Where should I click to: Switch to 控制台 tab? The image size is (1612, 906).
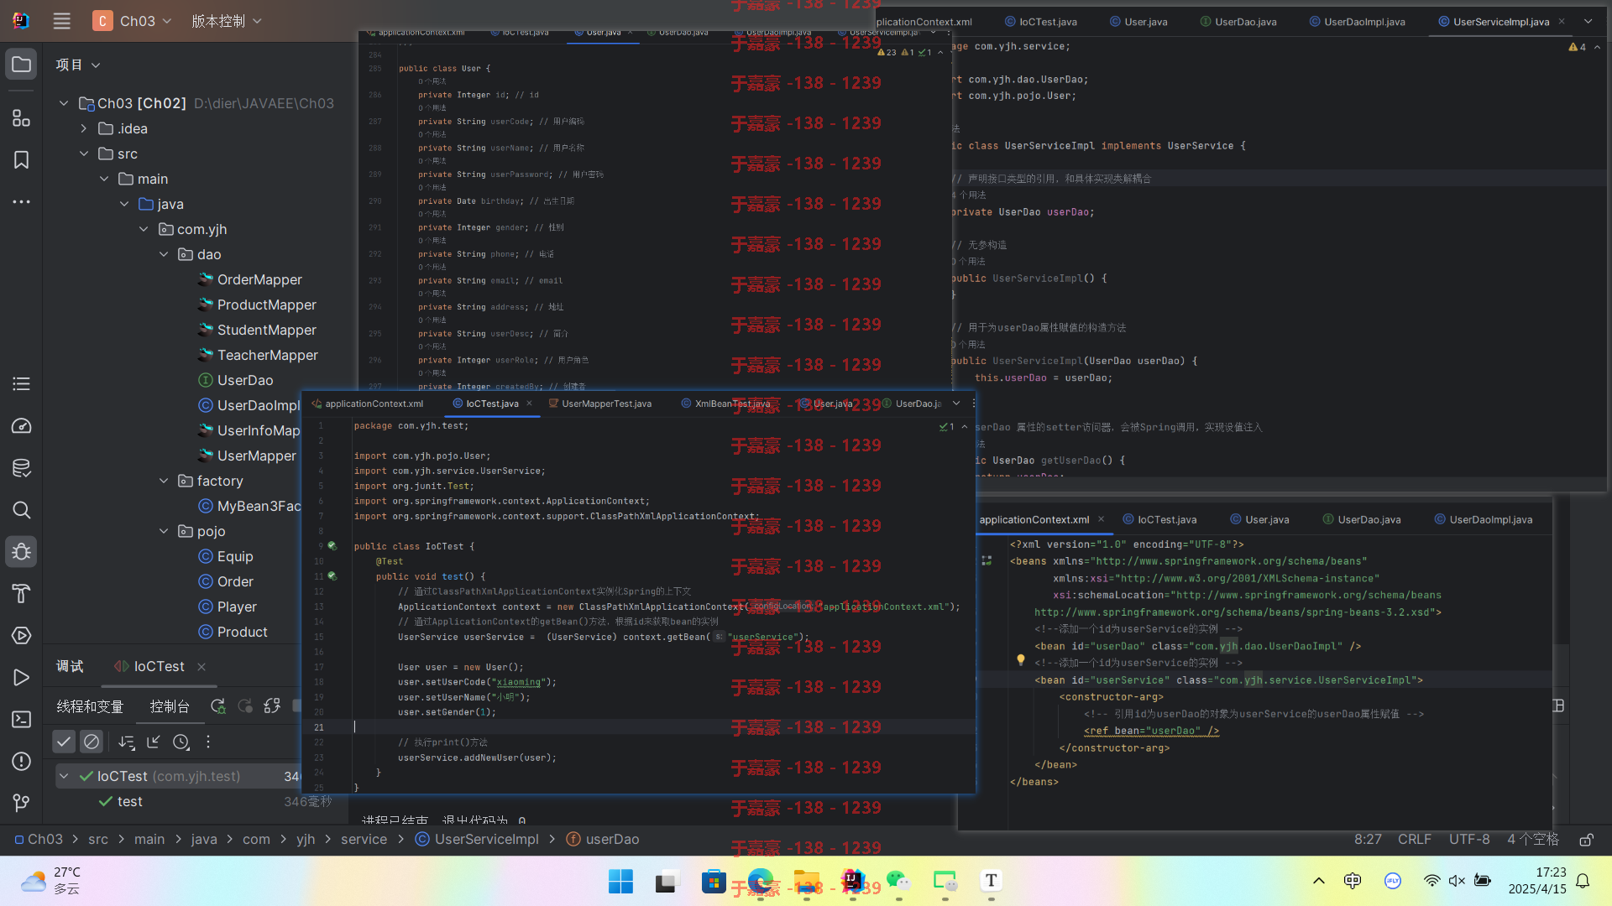(170, 706)
